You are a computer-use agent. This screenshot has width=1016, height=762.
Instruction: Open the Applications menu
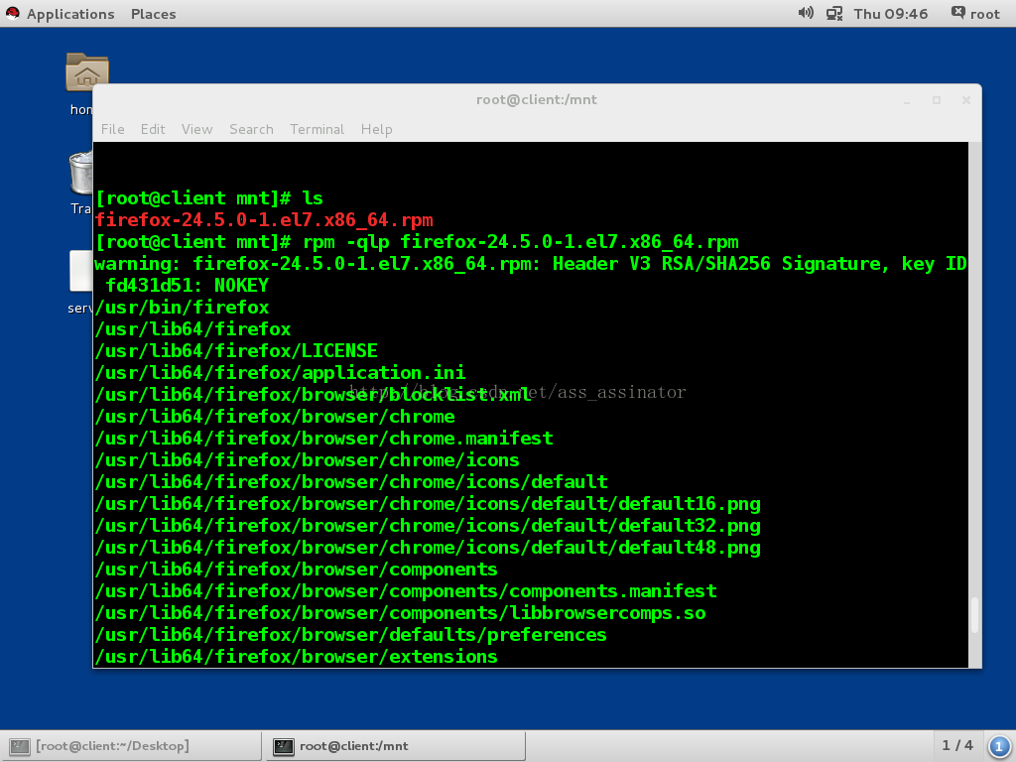click(x=70, y=14)
